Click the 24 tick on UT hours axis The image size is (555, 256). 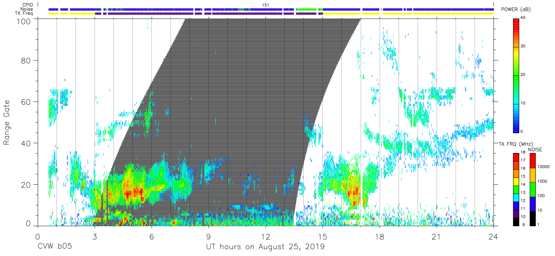coord(494,237)
